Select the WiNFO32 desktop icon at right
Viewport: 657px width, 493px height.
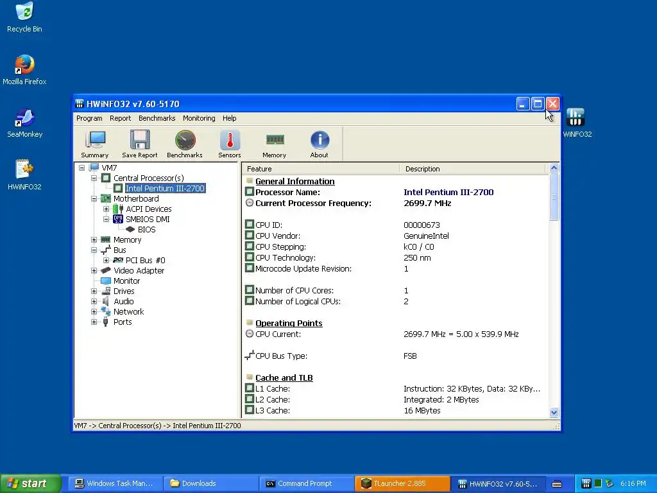[x=577, y=123]
